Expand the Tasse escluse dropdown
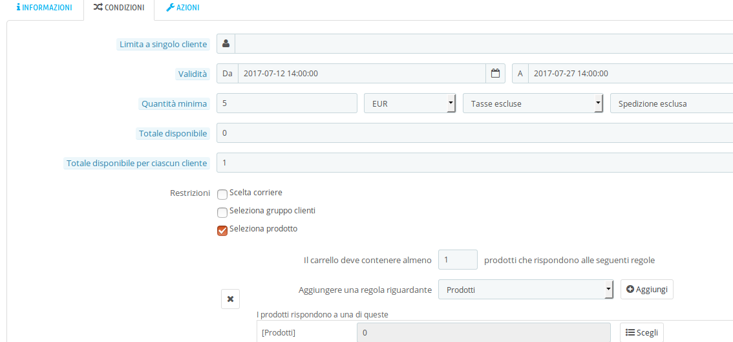733x342 pixels. click(x=533, y=103)
